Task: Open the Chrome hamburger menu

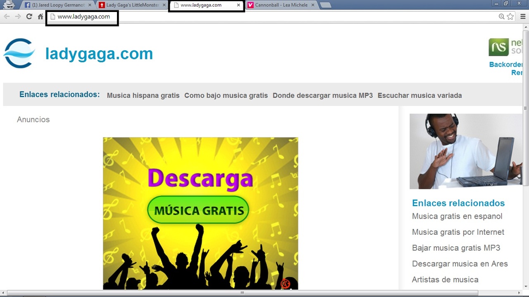Action: 523,16
